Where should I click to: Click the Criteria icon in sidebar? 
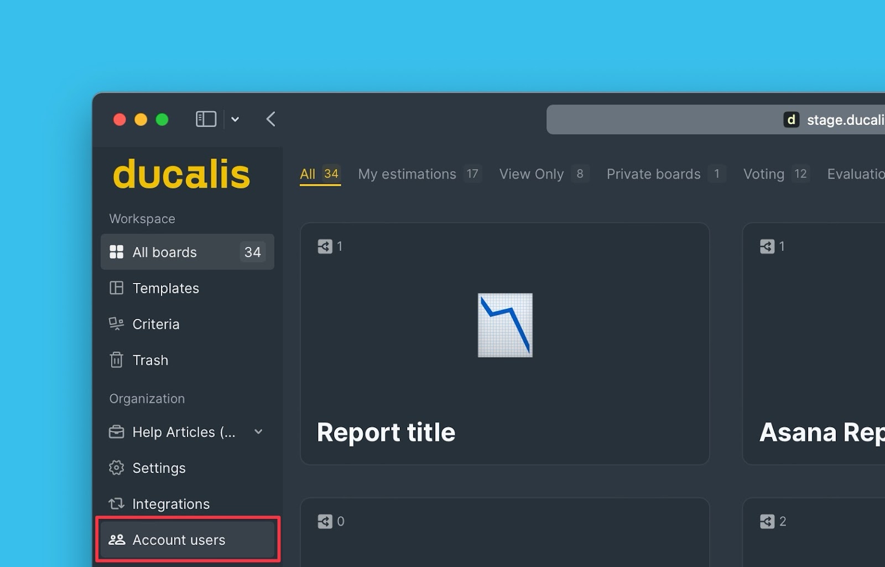pyautogui.click(x=116, y=324)
